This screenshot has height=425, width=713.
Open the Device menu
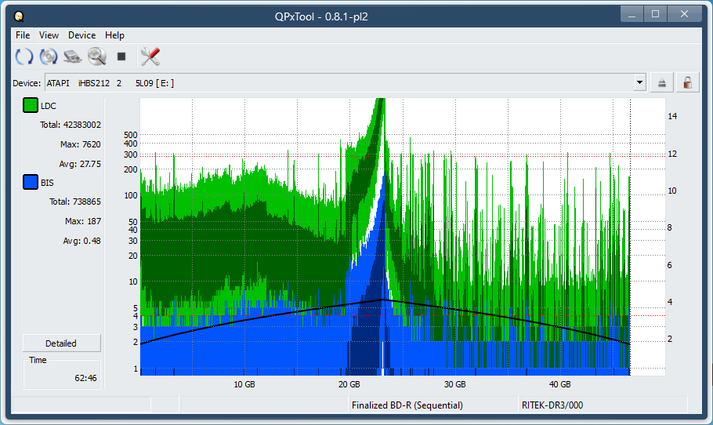[x=81, y=35]
